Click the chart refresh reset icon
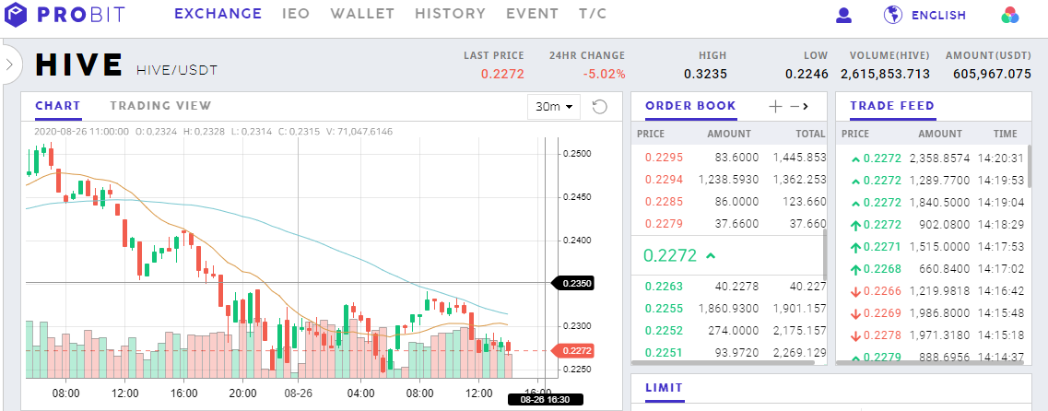The image size is (1048, 411). click(x=599, y=106)
